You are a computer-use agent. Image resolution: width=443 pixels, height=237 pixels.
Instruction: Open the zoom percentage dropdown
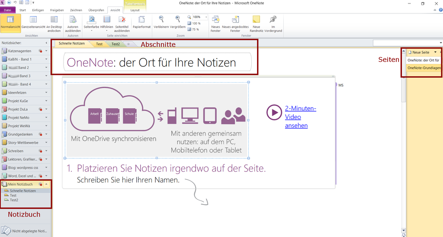206,17
